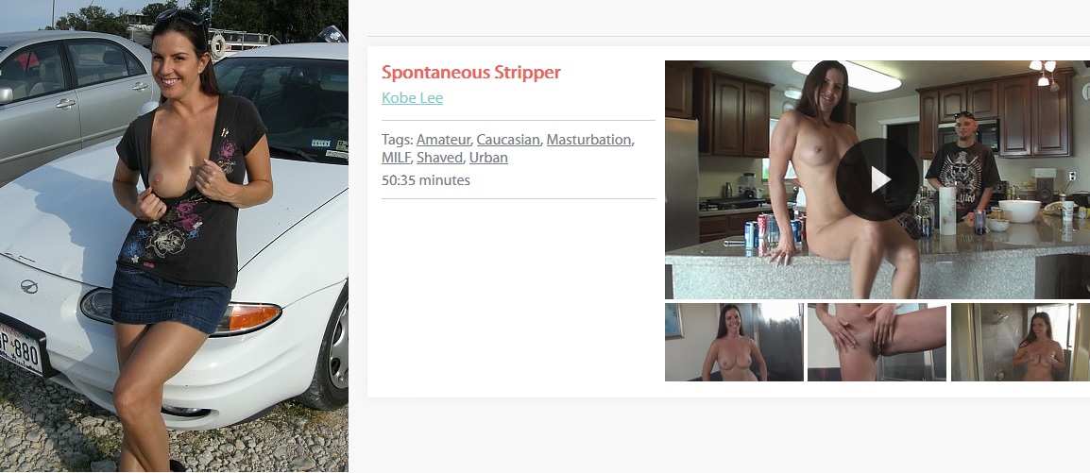Open the middle preview thumbnail below the video

877,342
